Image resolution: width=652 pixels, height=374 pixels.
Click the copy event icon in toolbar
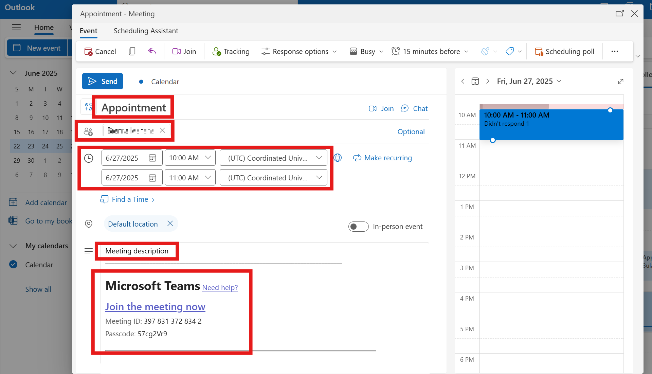[x=132, y=51]
